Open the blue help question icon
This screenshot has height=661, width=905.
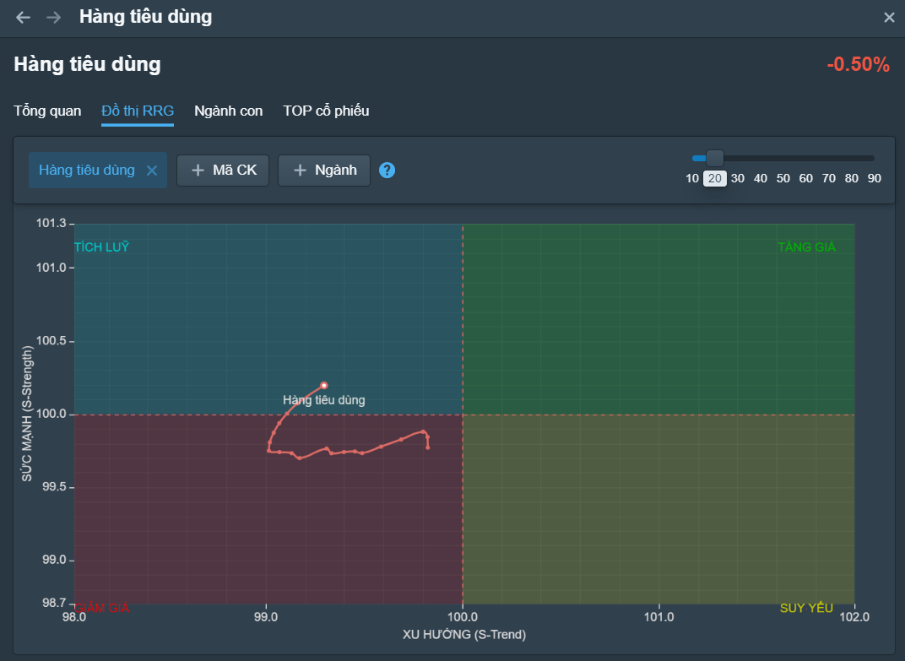click(387, 171)
